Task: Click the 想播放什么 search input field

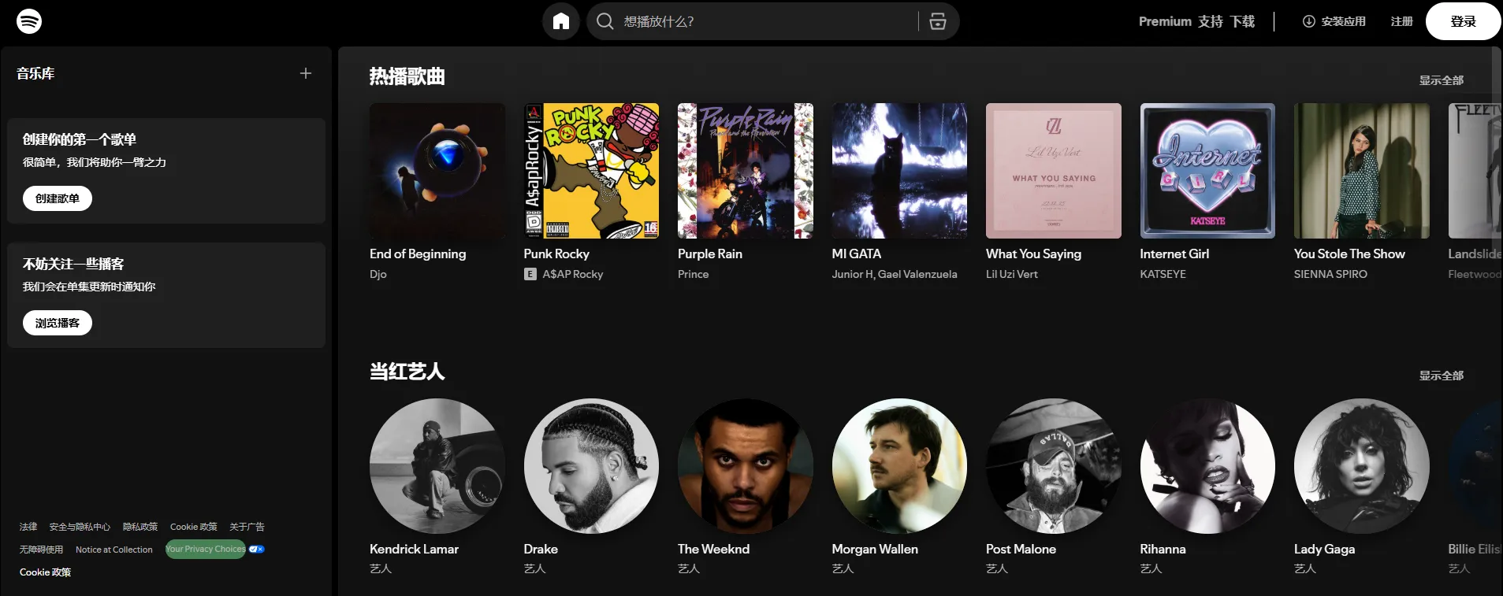Action: 765,21
